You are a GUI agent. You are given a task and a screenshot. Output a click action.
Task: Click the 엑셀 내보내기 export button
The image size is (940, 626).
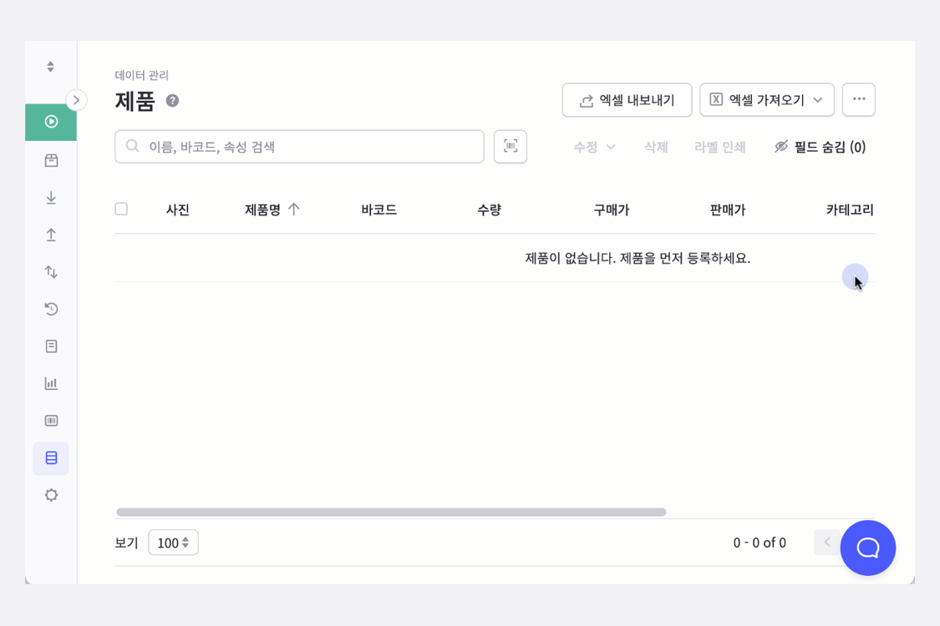[x=627, y=99]
